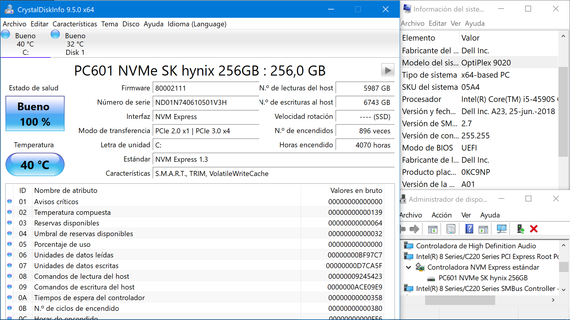Open the Editar menu in CrystalDiskInfo
Screen dimensions: 570x320
pos(39,24)
